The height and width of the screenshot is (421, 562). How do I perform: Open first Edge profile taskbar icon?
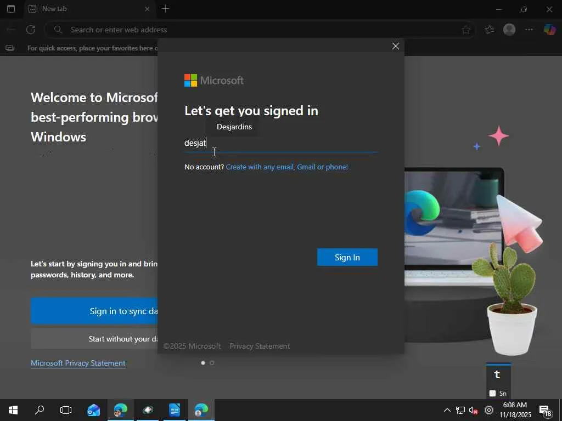coord(120,410)
